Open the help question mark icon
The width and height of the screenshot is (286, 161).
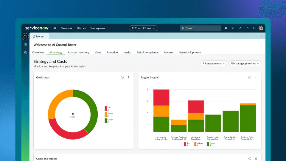[247, 28]
